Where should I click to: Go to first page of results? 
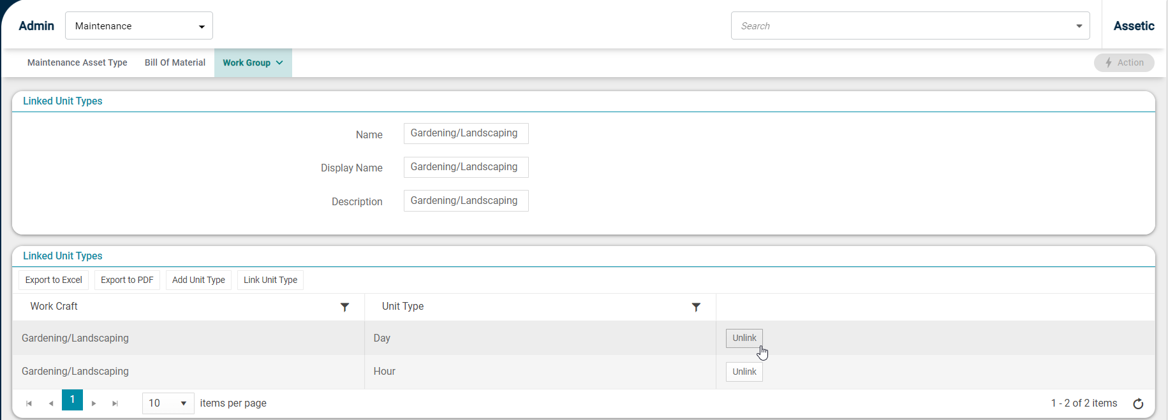tap(29, 403)
